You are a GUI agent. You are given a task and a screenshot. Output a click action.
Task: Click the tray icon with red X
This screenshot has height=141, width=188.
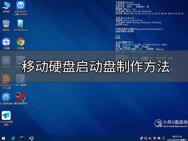click(146, 138)
